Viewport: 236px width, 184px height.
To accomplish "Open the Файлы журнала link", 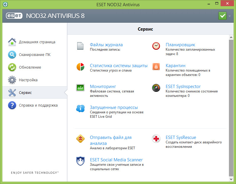I will (x=106, y=45).
